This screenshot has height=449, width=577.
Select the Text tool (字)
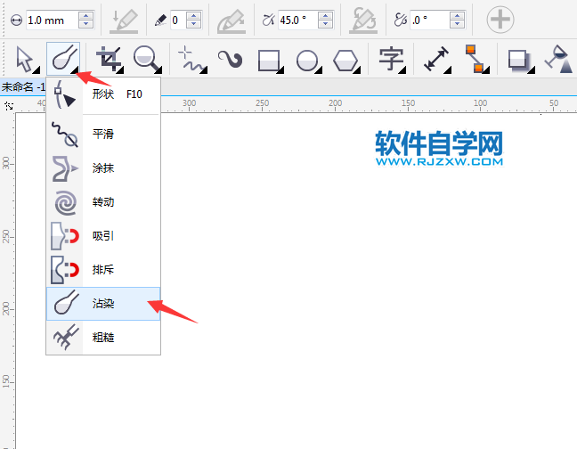click(x=391, y=59)
